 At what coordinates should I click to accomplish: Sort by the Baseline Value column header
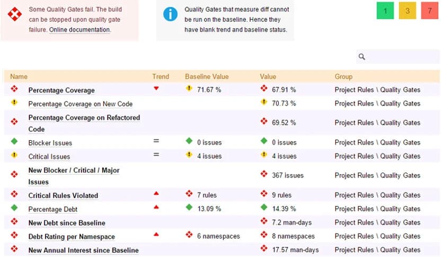click(x=207, y=76)
